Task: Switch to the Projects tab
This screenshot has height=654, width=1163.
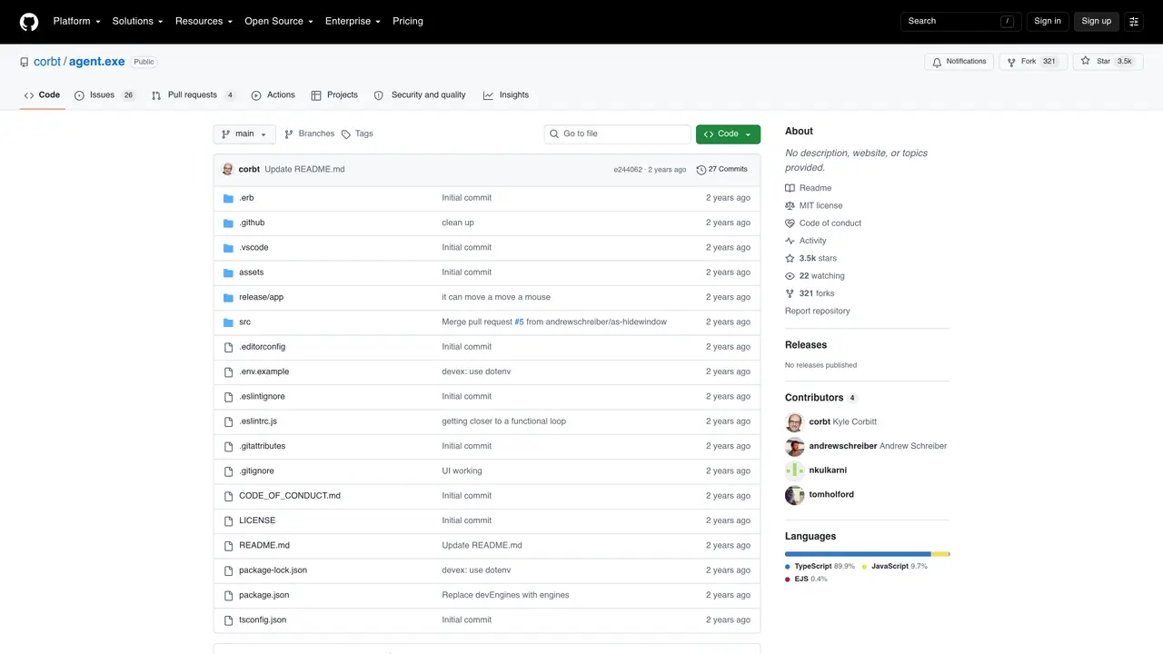Action: [x=334, y=95]
